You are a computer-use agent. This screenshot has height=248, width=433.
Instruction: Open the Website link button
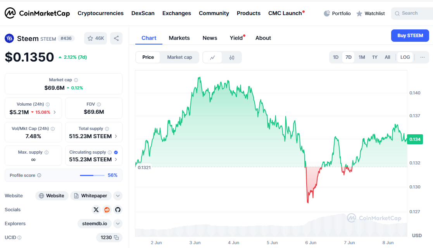point(52,196)
